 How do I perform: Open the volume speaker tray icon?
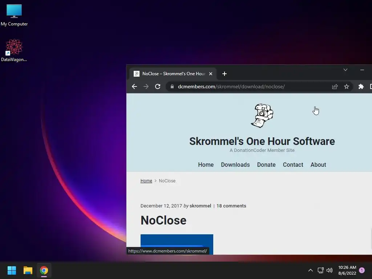(x=329, y=270)
